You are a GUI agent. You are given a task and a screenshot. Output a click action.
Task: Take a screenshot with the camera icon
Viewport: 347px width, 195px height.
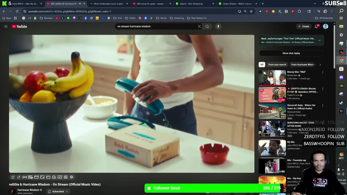66,177
